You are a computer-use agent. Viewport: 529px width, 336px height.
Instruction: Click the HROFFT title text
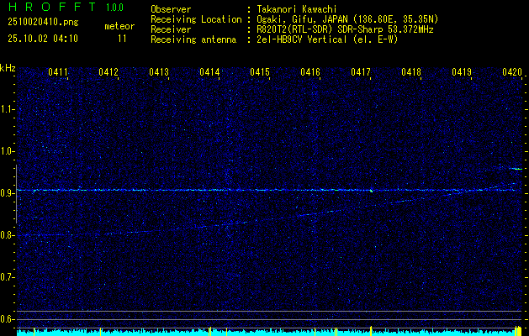53,7
